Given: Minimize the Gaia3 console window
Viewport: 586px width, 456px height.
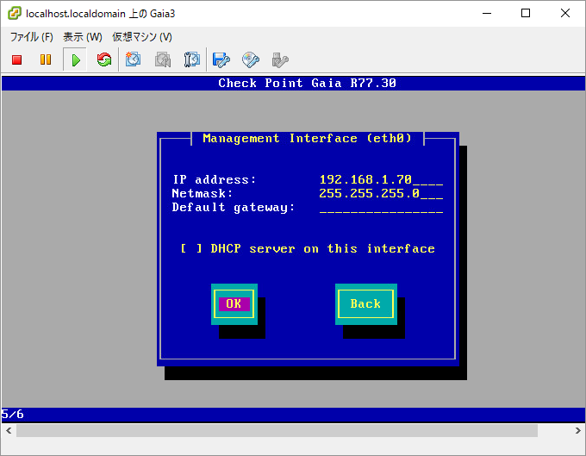Looking at the screenshot, I should (x=487, y=14).
